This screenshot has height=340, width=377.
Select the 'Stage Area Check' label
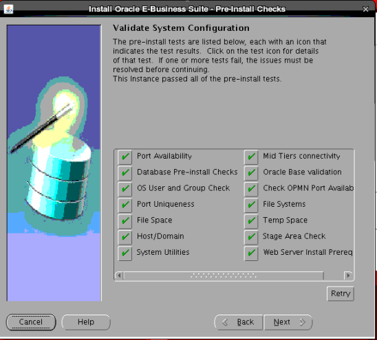(x=294, y=236)
